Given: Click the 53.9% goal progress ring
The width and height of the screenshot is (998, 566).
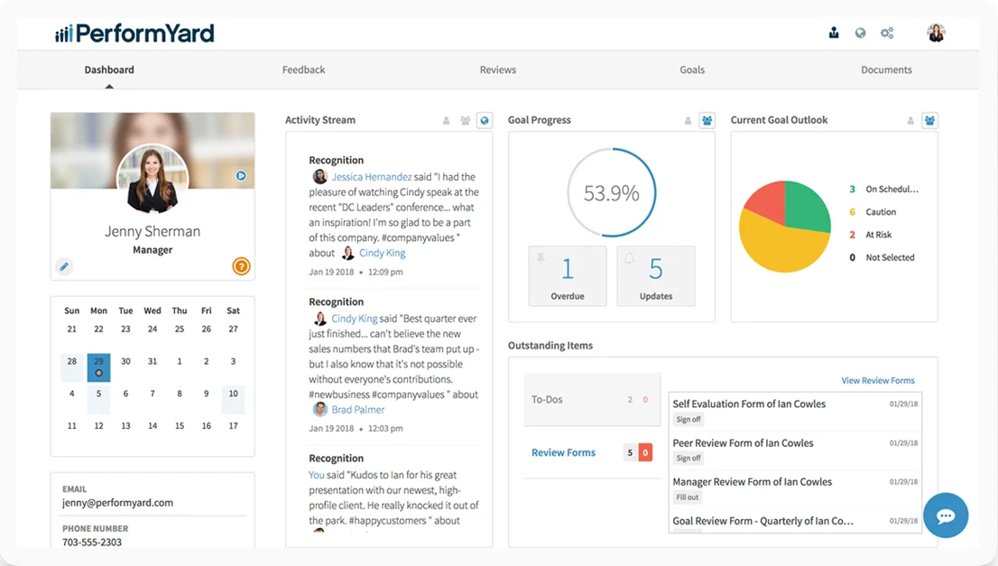Looking at the screenshot, I should tap(611, 190).
